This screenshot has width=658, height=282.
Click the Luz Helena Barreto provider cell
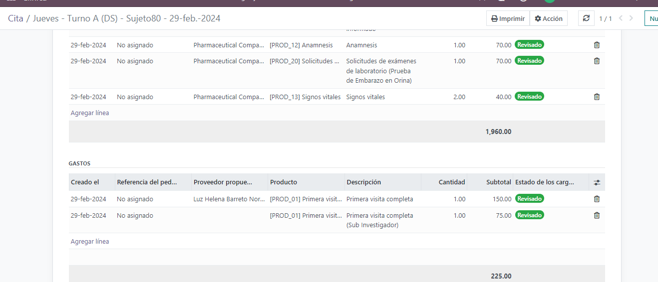coord(229,199)
